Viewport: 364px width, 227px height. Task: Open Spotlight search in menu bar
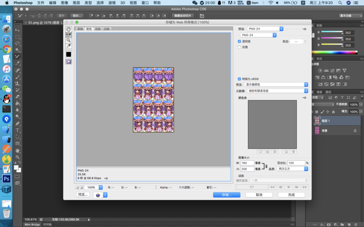click(340, 3)
